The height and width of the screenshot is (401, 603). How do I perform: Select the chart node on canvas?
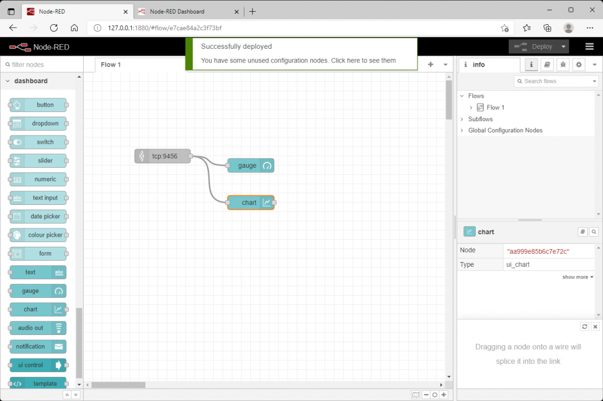point(251,203)
